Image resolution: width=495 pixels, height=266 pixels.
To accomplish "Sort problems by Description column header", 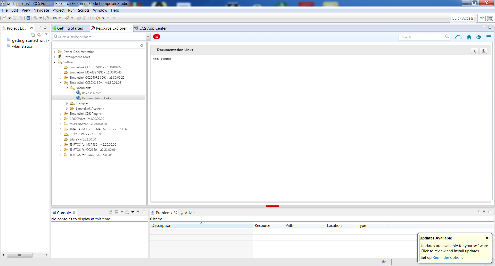I will 201,226.
